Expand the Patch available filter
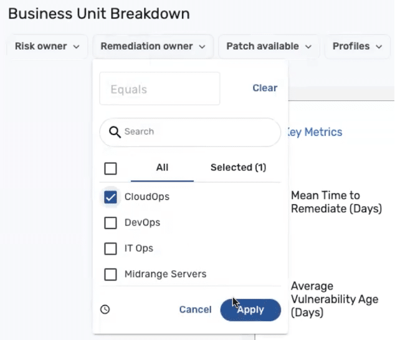This screenshot has height=340, width=395. pos(268,47)
